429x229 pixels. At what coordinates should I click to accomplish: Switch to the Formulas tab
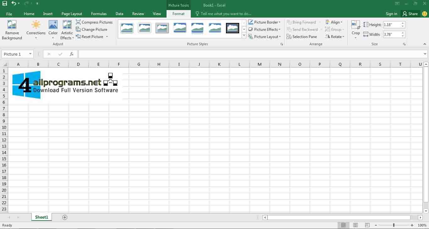click(99, 14)
